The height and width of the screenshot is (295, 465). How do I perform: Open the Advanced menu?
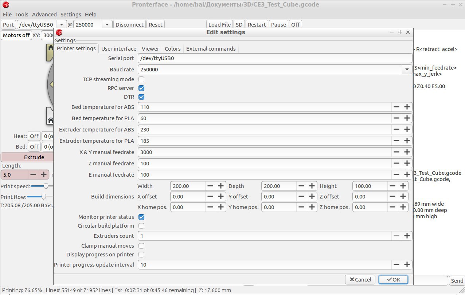coord(44,15)
